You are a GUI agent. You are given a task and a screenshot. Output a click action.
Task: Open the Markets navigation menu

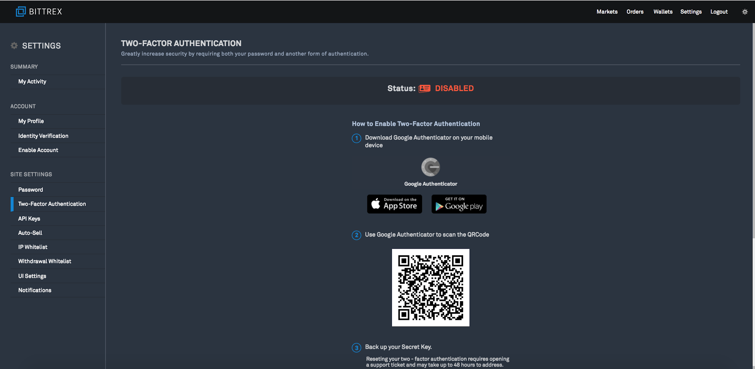point(608,11)
